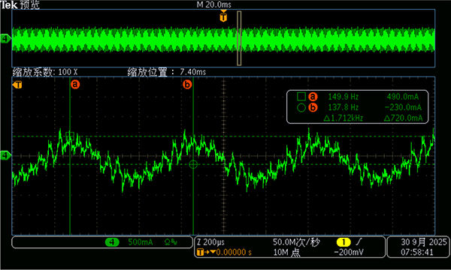This screenshot has height=270, width=451.
Task: Click the 500mA vertical scale readout
Action: click(141, 242)
